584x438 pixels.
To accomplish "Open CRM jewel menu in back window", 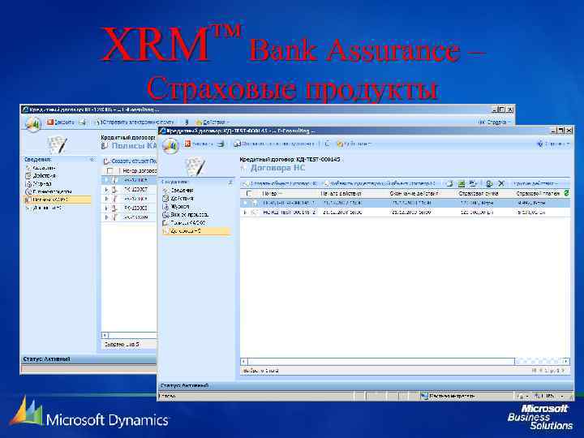I will [x=32, y=124].
